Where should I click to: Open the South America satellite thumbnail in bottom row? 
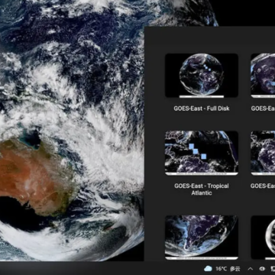202,238
